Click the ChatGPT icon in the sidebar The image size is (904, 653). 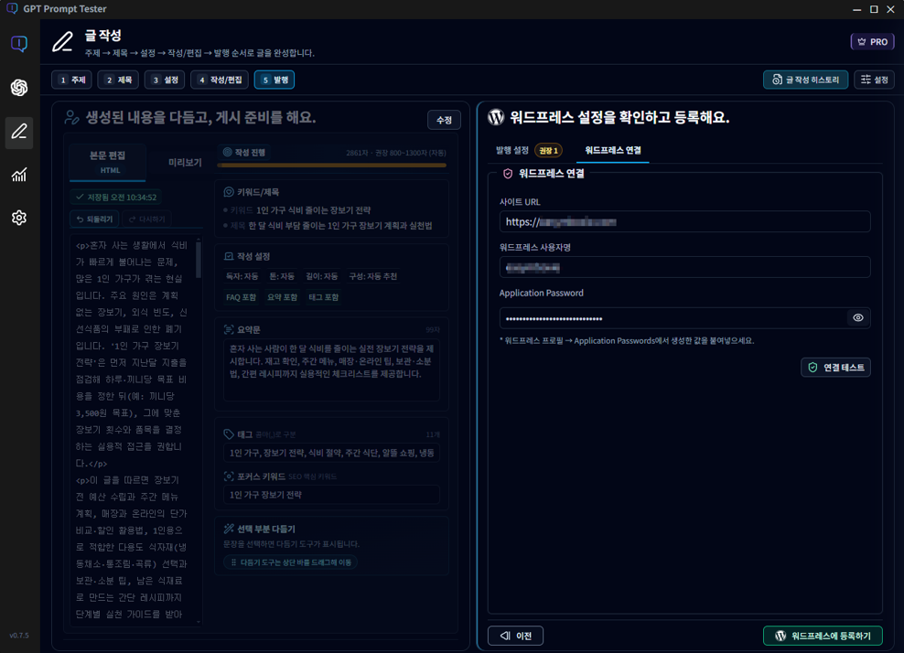(x=18, y=87)
